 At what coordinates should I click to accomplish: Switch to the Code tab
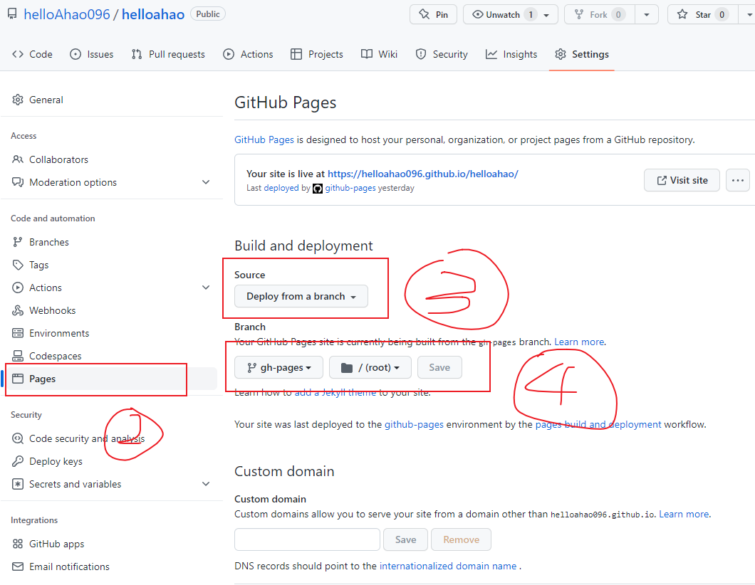[33, 54]
